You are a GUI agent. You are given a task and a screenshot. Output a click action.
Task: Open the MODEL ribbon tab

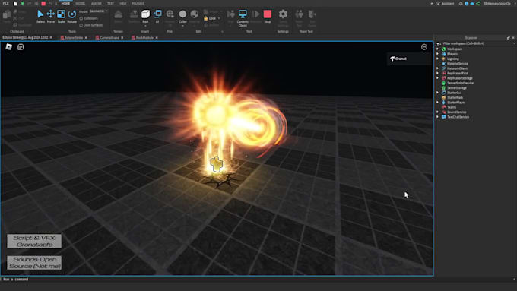point(80,3)
